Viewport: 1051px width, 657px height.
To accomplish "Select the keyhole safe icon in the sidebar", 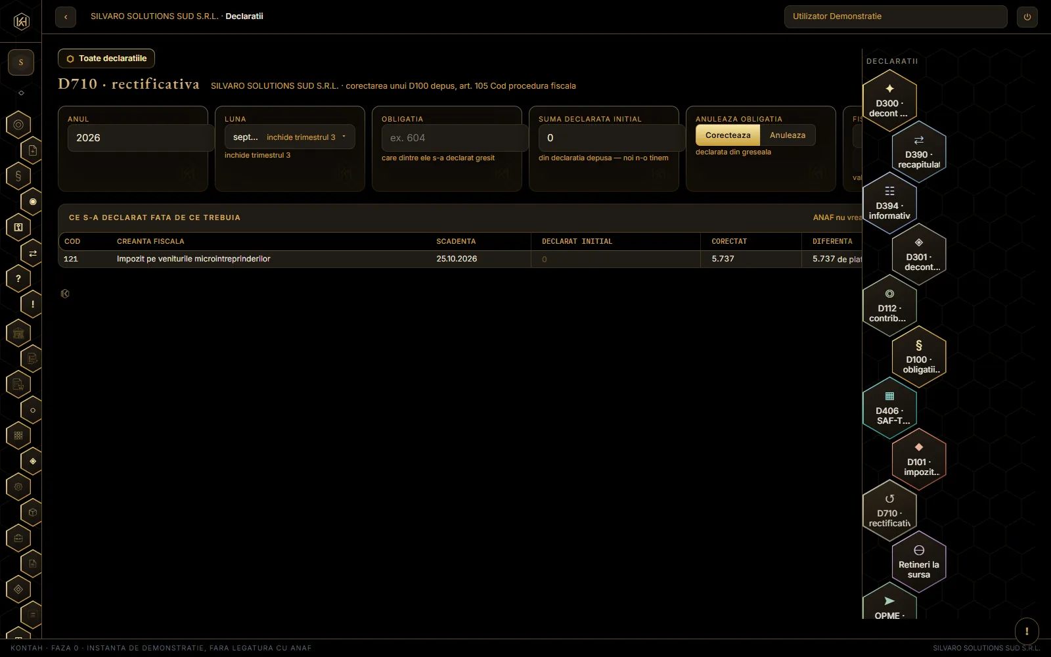I will (x=18, y=227).
